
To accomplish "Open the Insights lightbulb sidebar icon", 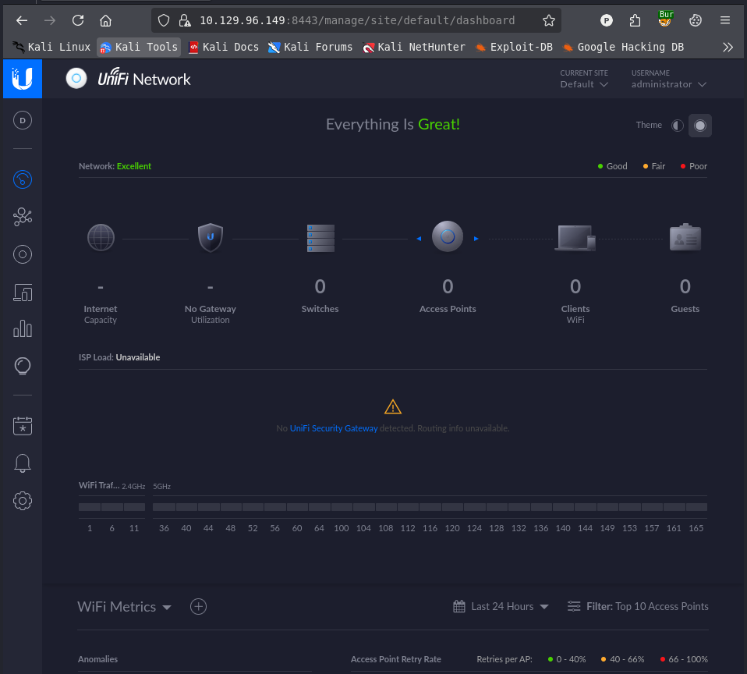I will pos(23,366).
